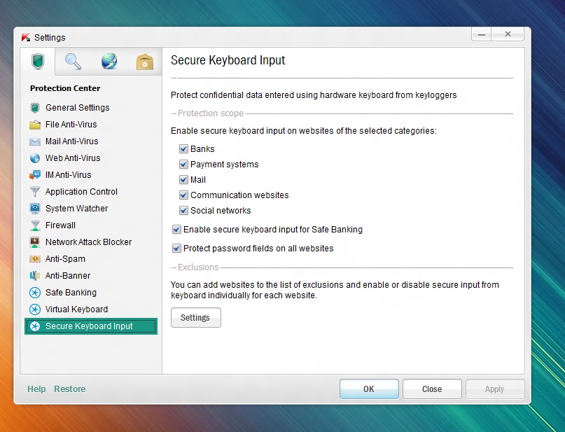Toggle Communication websites checkbox
565x432 pixels.
pos(183,195)
